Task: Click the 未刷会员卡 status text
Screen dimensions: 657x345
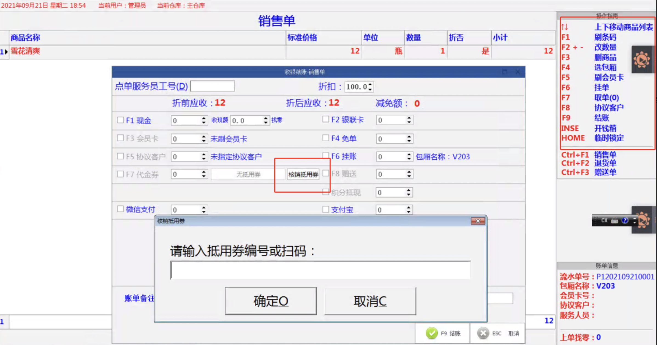Action: [x=229, y=139]
